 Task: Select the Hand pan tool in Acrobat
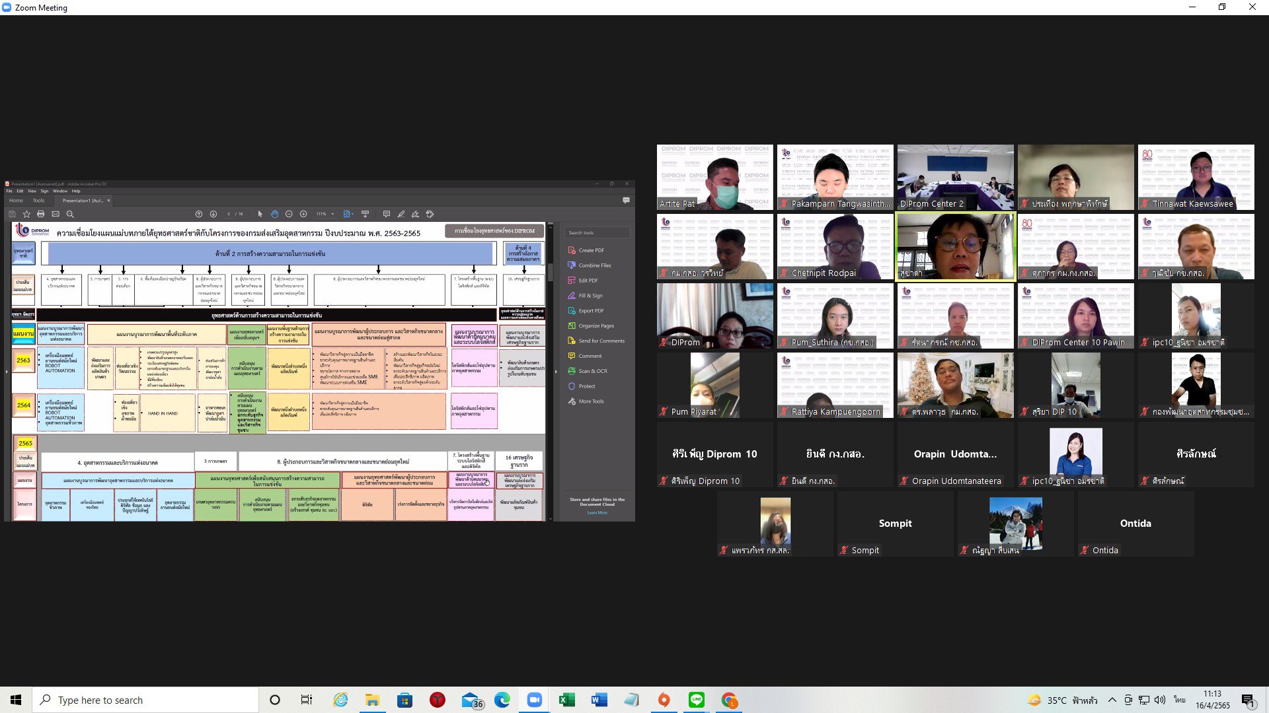tap(274, 214)
